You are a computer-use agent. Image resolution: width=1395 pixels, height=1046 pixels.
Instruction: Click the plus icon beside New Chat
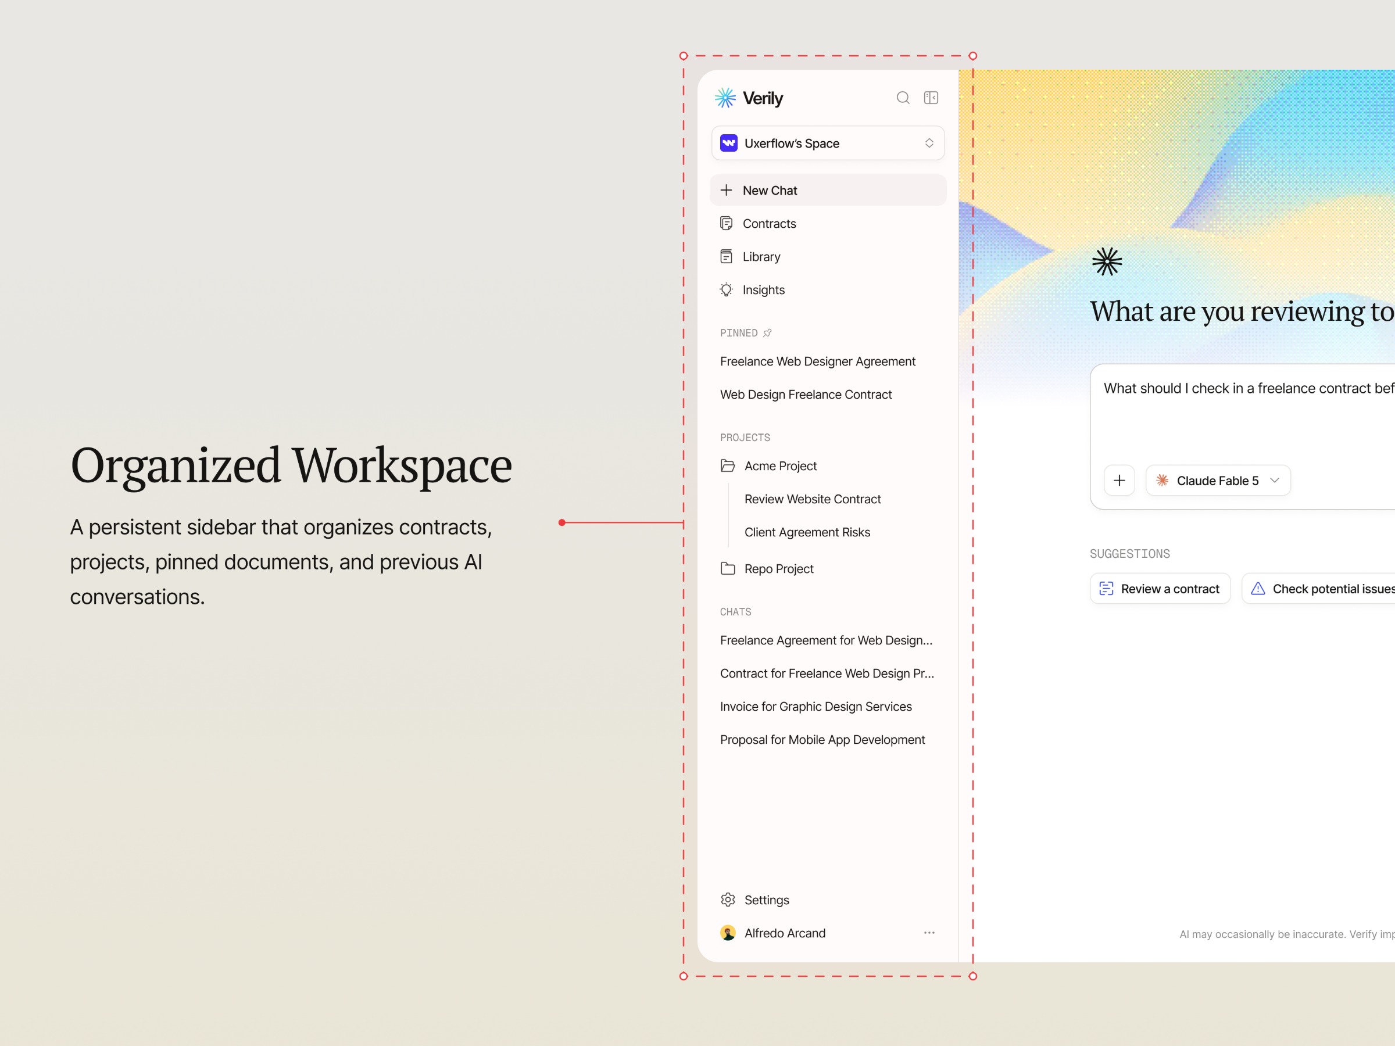(727, 191)
